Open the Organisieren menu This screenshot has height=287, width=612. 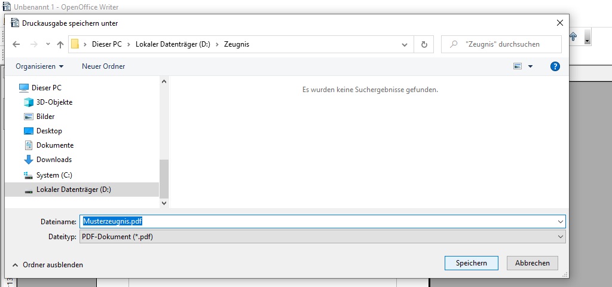[x=39, y=66]
